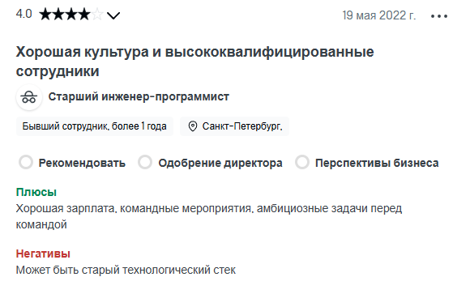Open the three-dot more options menu
Image resolution: width=470 pixels, height=294 pixels.
click(439, 16)
